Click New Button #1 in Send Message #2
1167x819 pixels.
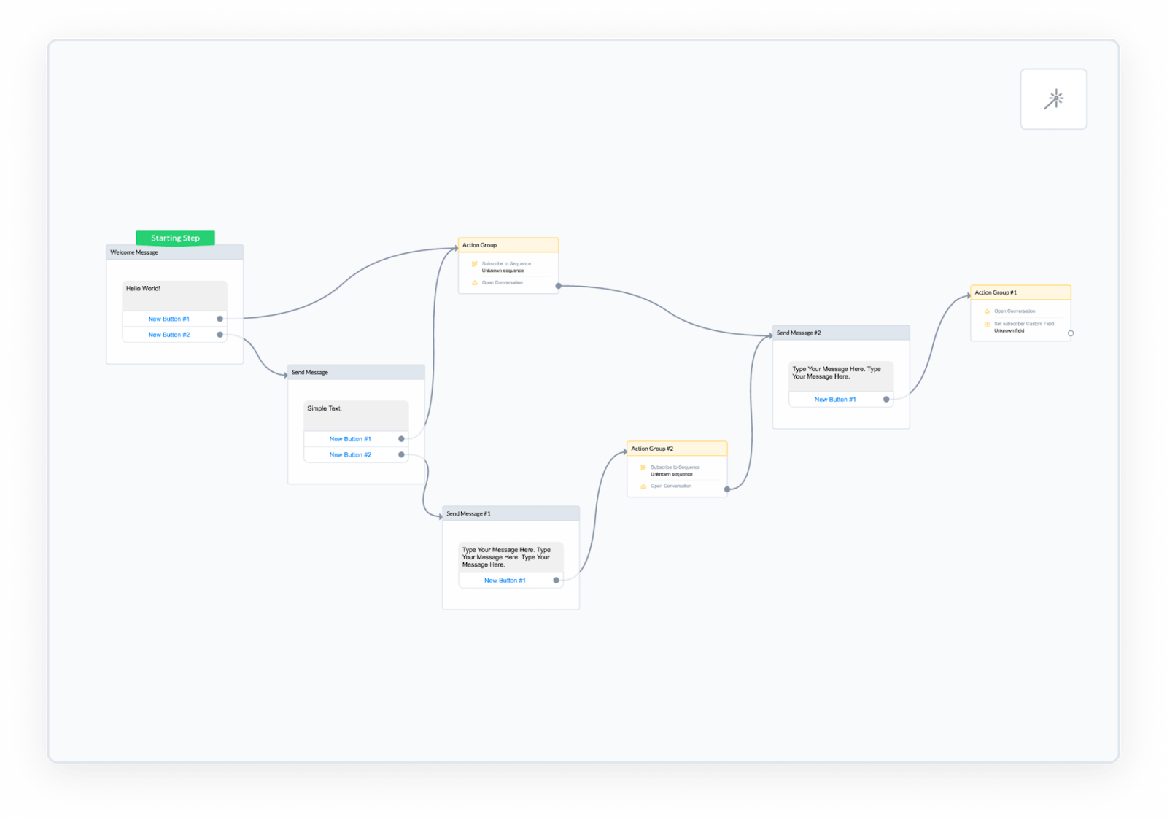point(836,399)
